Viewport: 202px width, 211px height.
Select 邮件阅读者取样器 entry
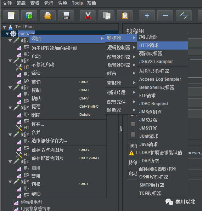[x=162, y=169]
